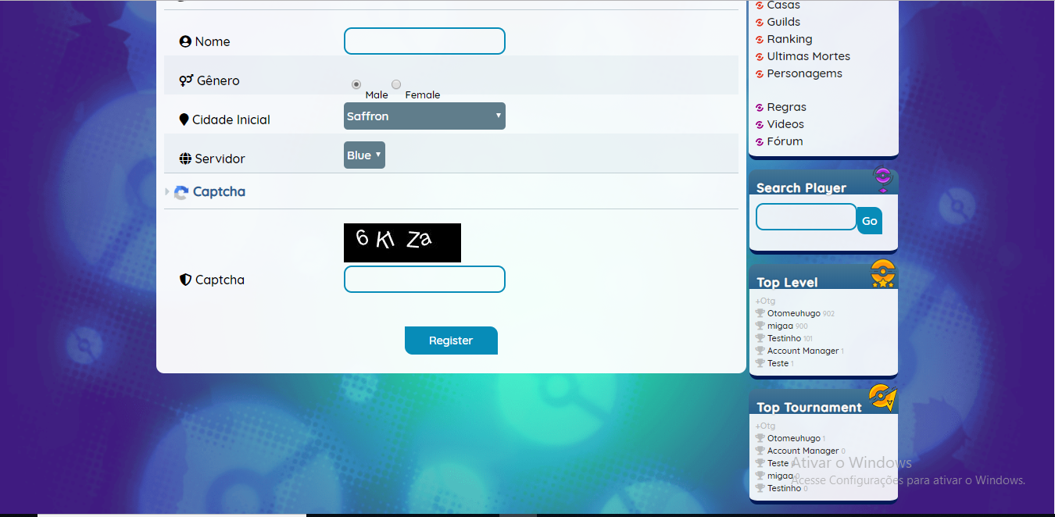
Task: Open Personagens in the side menu
Action: [804, 73]
